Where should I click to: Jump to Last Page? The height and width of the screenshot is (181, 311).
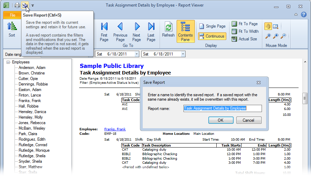pos(151,32)
